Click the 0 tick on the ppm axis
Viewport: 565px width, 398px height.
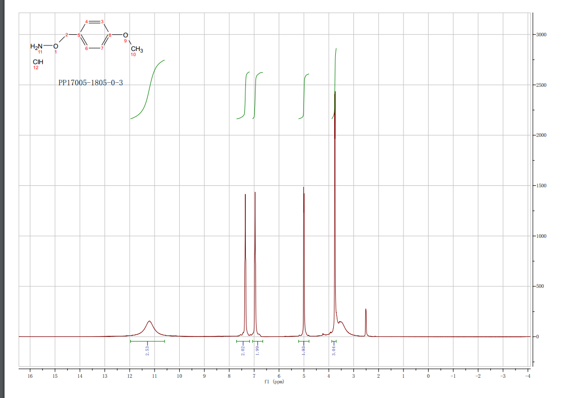428,376
